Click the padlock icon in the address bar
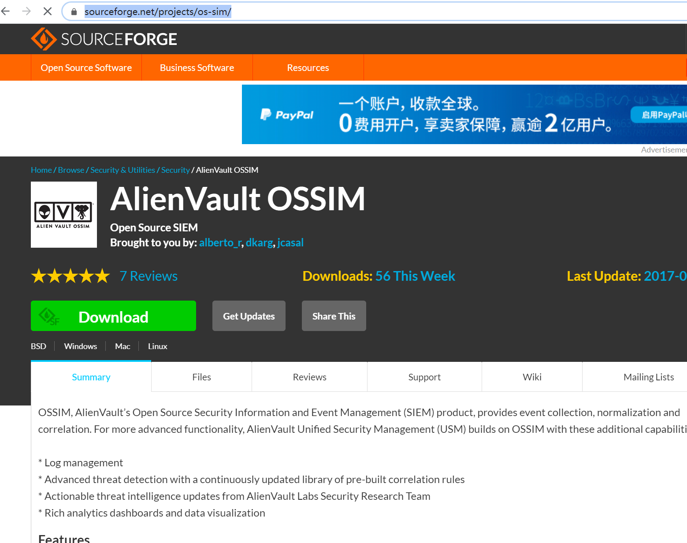The width and height of the screenshot is (687, 543). [74, 11]
